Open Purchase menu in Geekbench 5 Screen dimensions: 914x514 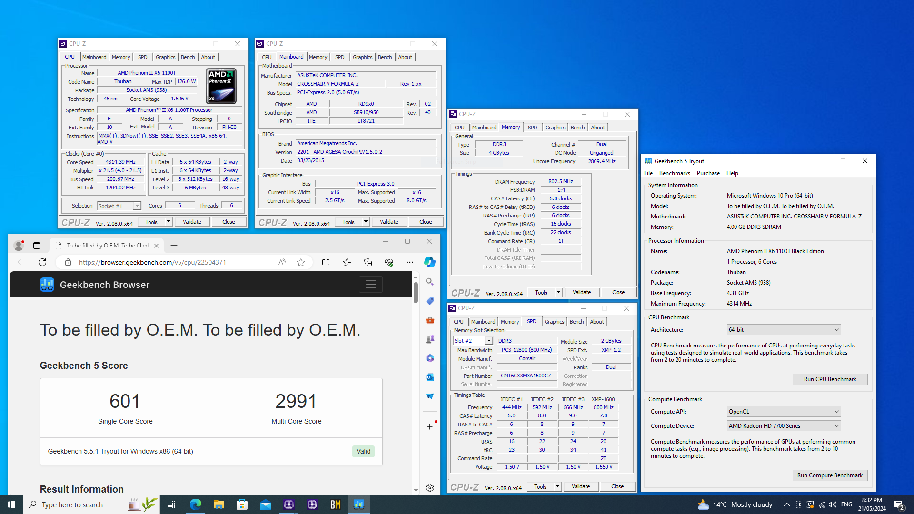tap(708, 173)
